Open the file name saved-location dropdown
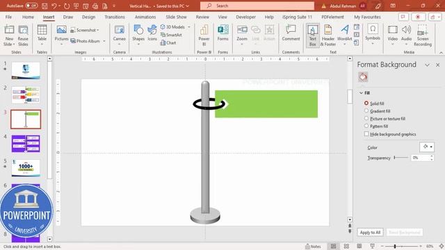Viewport: 445px width, 250px height. coord(188,6)
